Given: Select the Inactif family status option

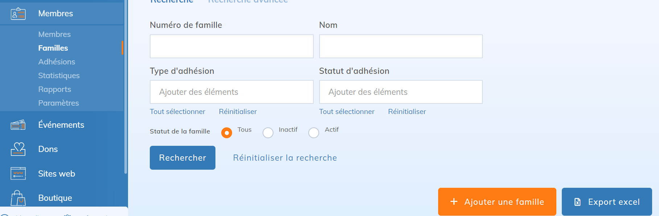Looking at the screenshot, I should point(268,133).
